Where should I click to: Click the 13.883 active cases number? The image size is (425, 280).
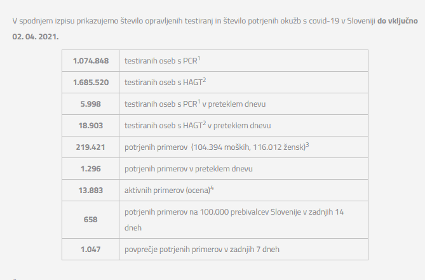coord(90,190)
